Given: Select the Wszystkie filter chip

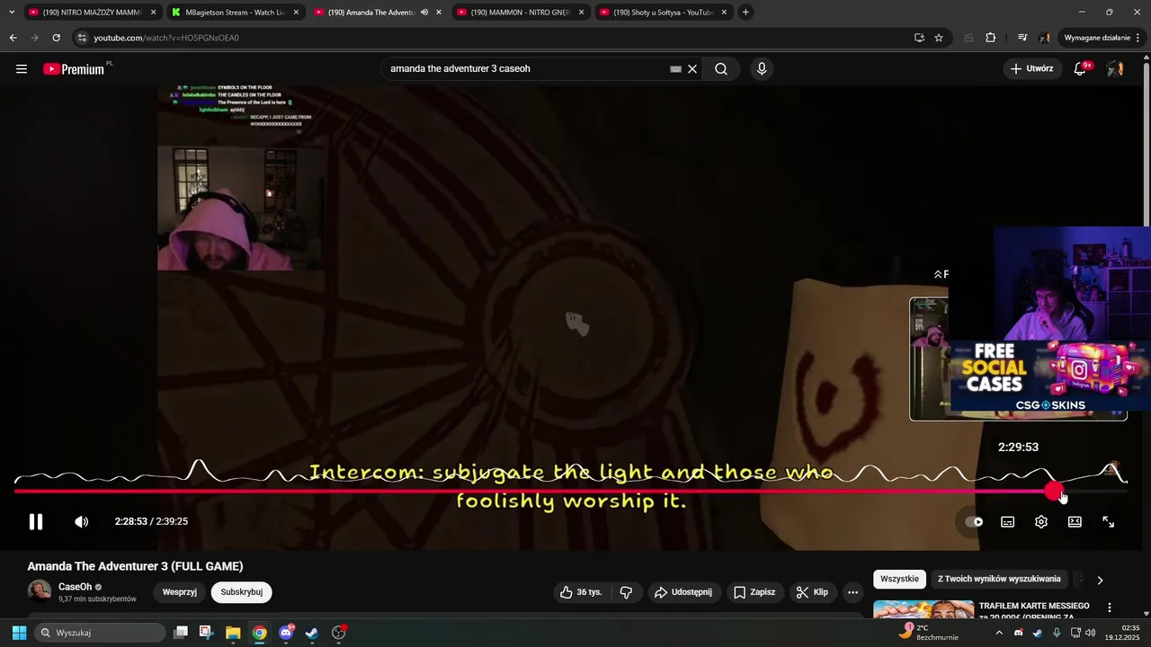Looking at the screenshot, I should (x=899, y=579).
